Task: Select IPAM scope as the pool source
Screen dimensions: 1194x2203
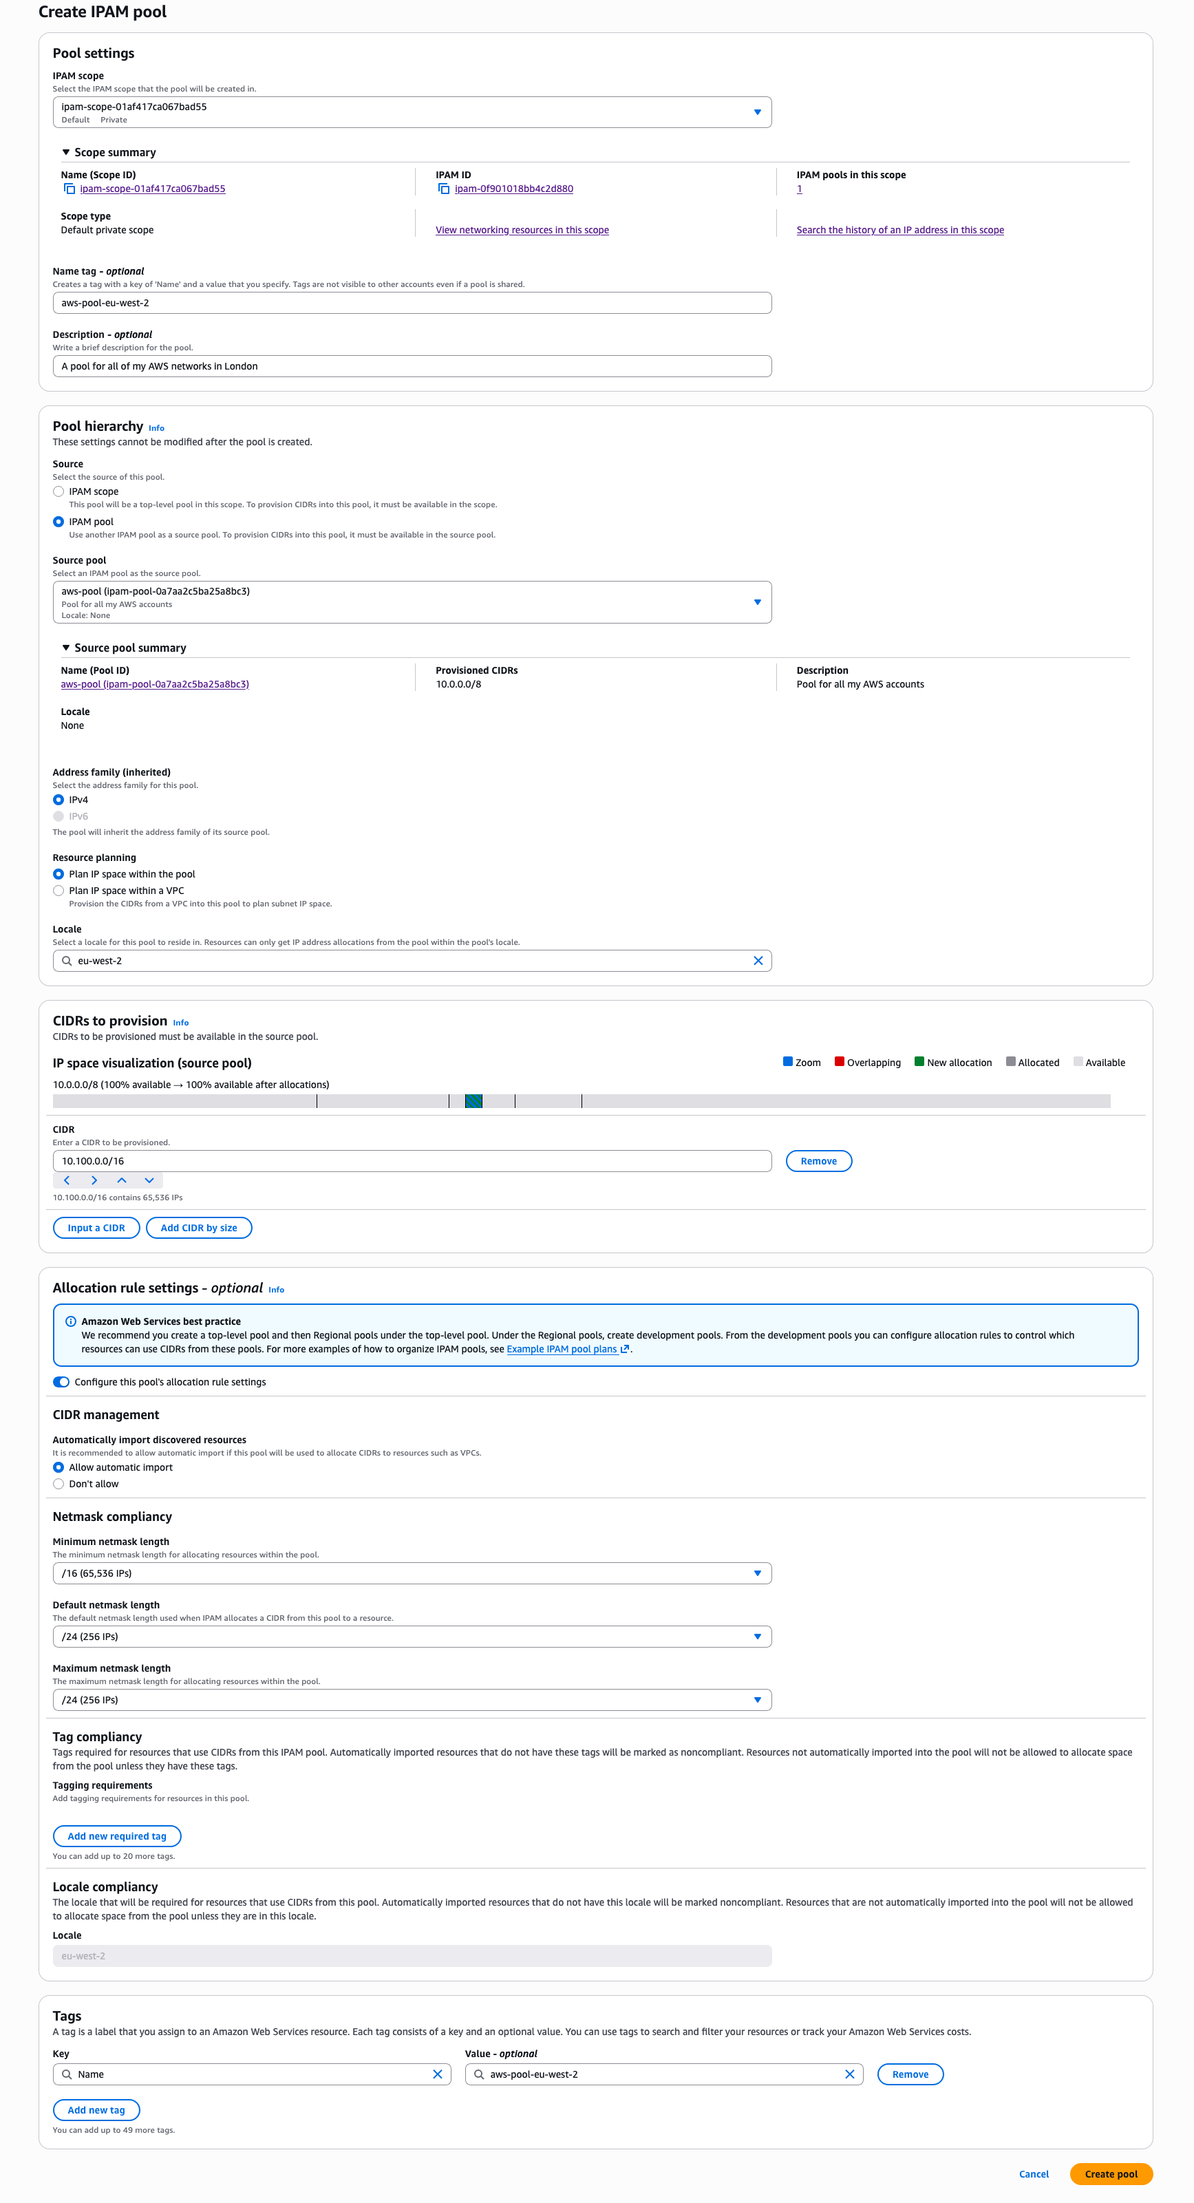Action: (58, 492)
